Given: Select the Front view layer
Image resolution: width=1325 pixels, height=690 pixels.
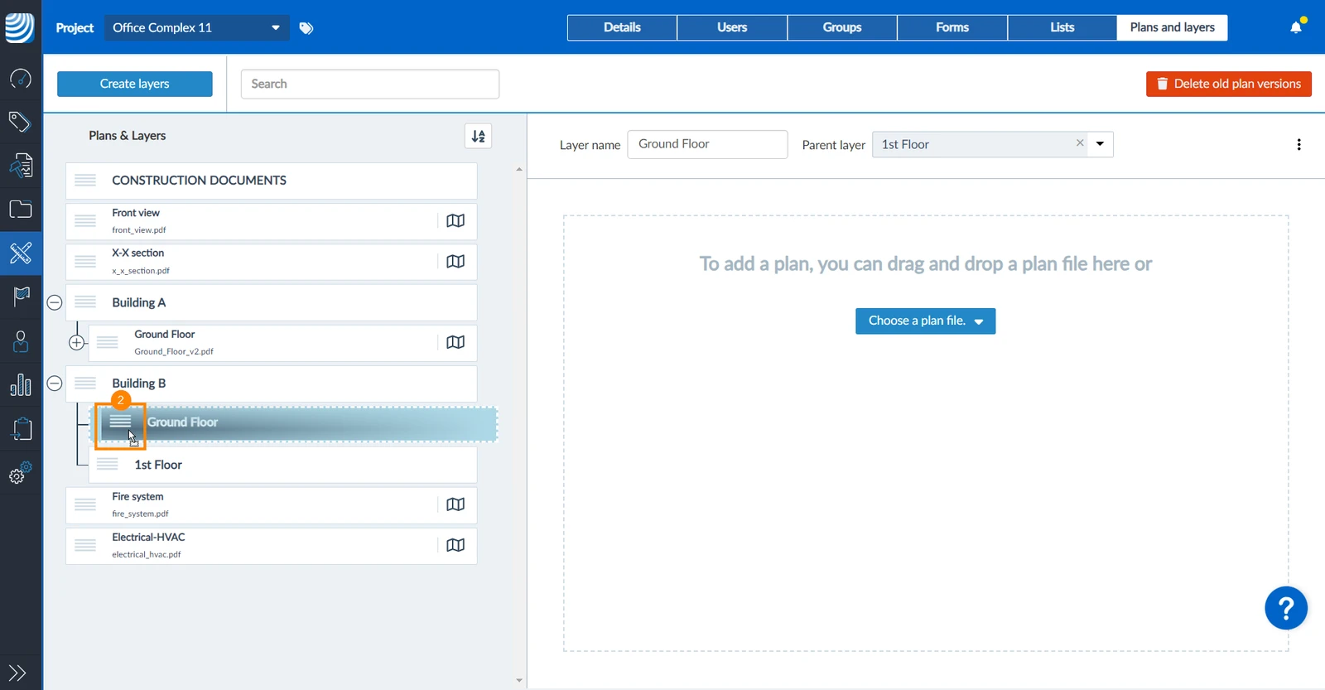Looking at the screenshot, I should (x=272, y=222).
